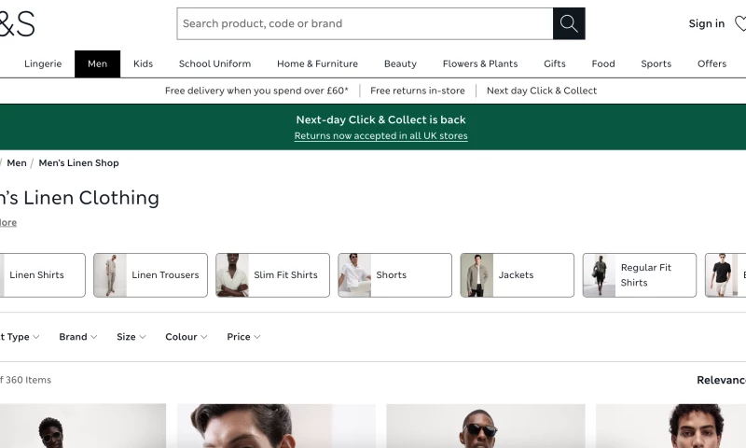This screenshot has height=448, width=746.
Task: Click the Linen Trousers thumbnail image
Action: 110,275
